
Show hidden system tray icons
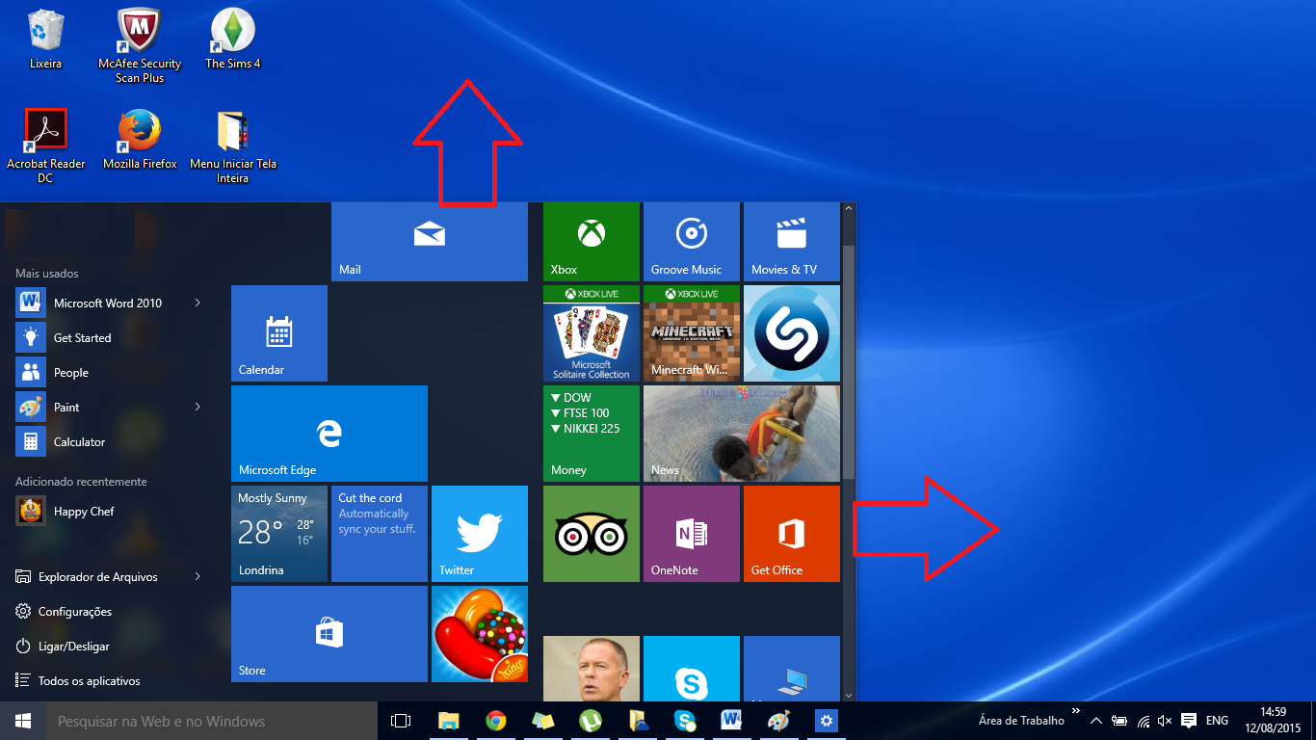point(1095,721)
